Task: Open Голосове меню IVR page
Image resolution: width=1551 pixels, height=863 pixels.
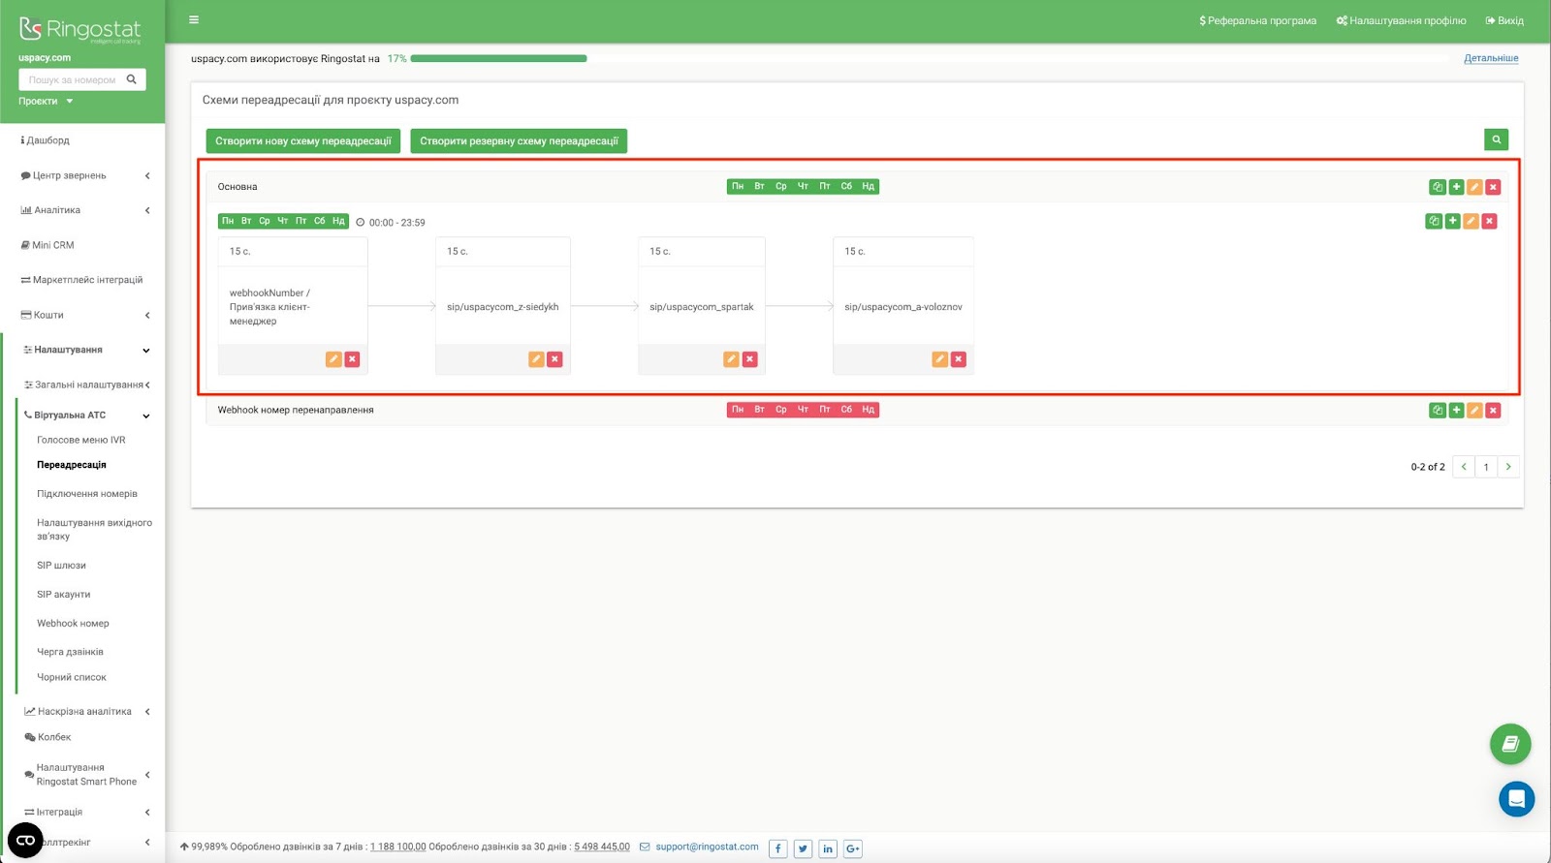Action: (81, 440)
